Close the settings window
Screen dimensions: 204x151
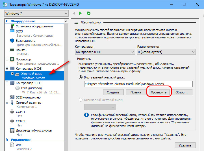[197, 4]
